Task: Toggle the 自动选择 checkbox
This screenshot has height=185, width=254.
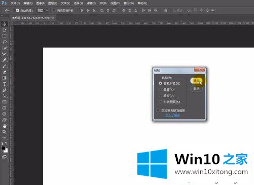Action: (17, 11)
